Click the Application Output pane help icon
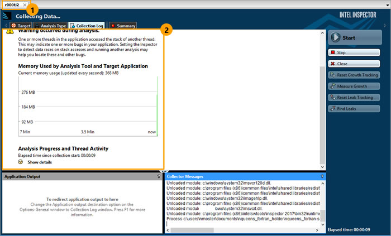This screenshot has width=391, height=236. tap(159, 176)
